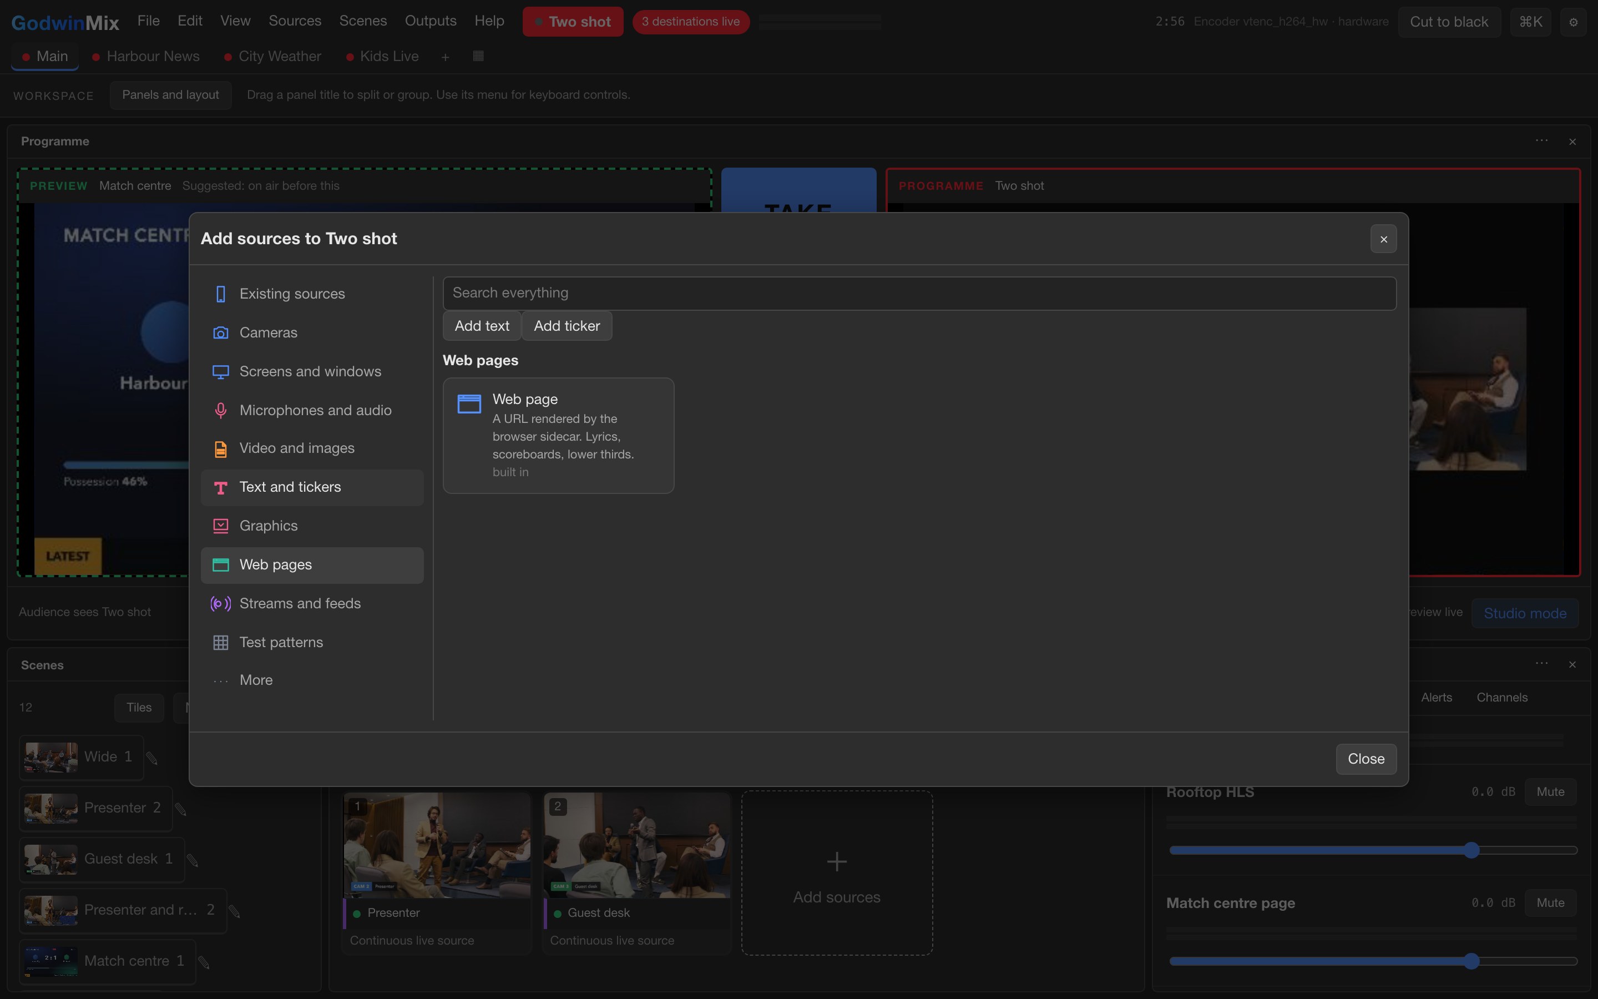Click the Streams and feeds broadcast icon
Screen dimensions: 1598x999
tap(220, 604)
